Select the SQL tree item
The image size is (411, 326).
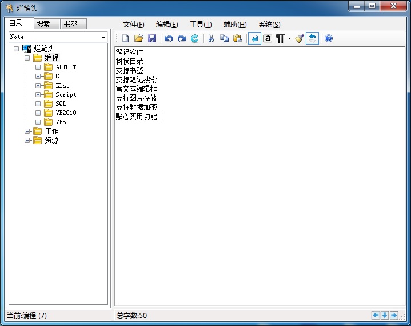61,104
